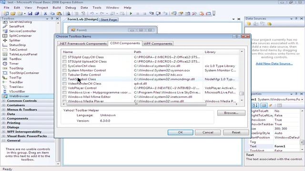This screenshot has height=171, width=305.
Task: Check the System Monitor Control checkbox
Action: [64, 70]
